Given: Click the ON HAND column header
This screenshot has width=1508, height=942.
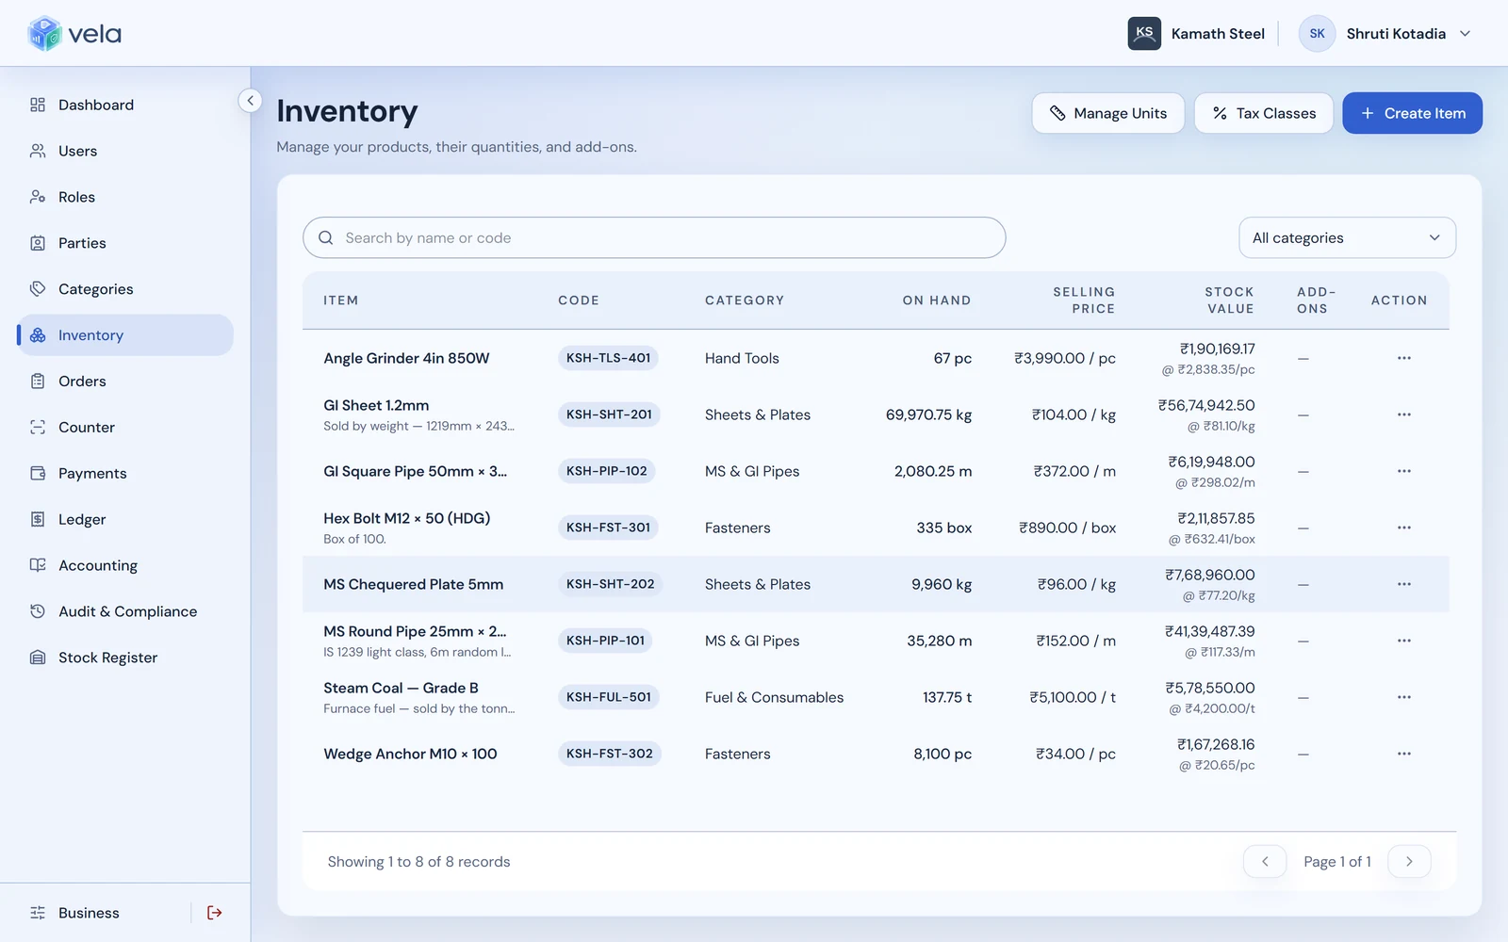Looking at the screenshot, I should pos(936,300).
